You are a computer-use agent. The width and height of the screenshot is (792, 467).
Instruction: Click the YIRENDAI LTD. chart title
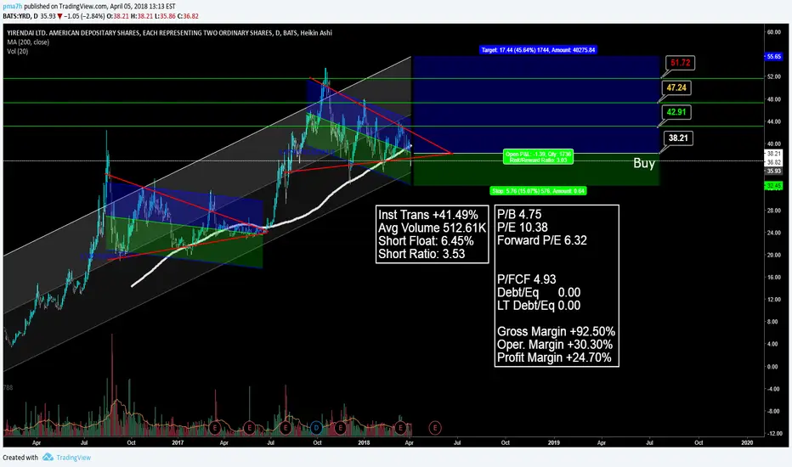point(169,33)
